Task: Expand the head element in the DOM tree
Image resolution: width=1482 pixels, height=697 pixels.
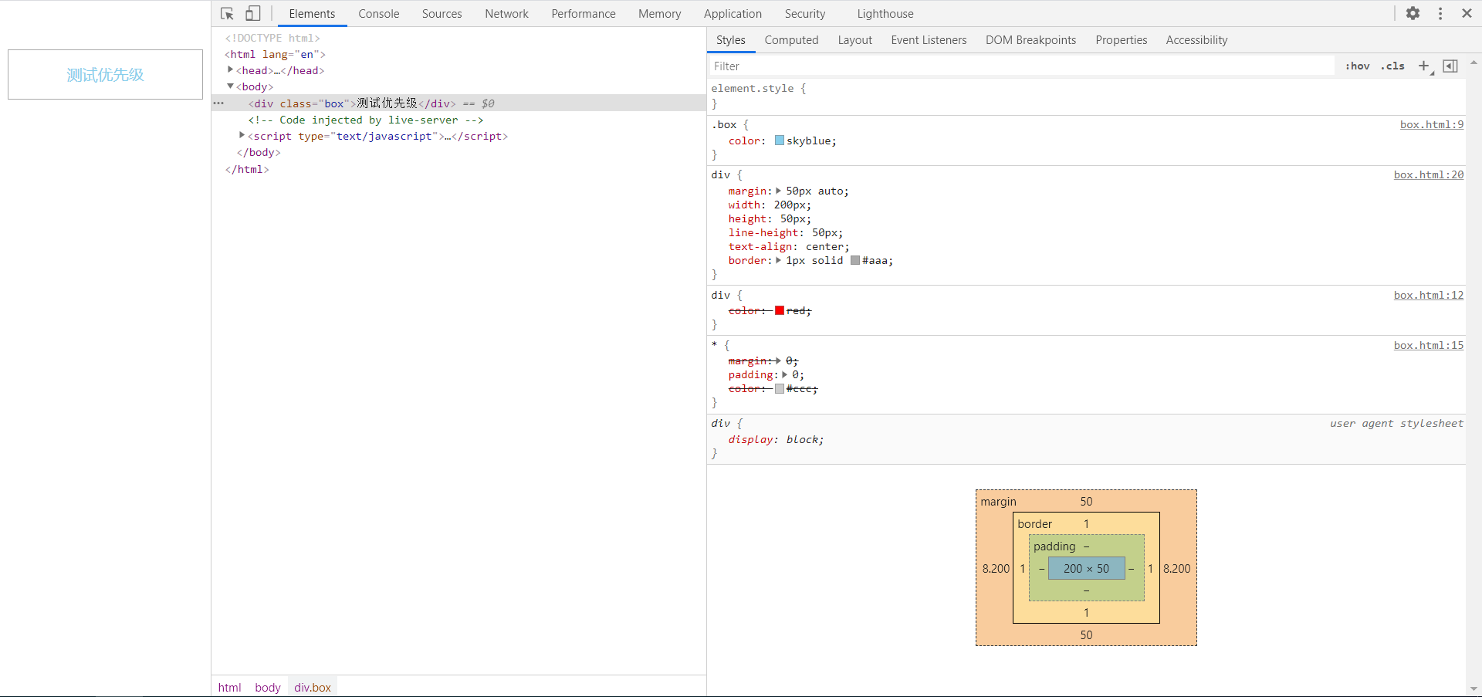Action: (230, 70)
